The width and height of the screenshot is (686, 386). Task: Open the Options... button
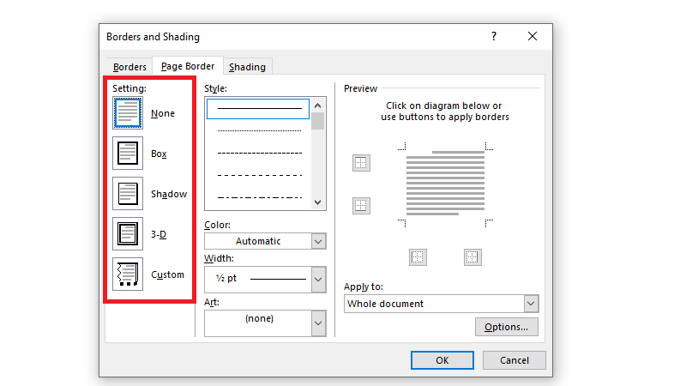[506, 327]
